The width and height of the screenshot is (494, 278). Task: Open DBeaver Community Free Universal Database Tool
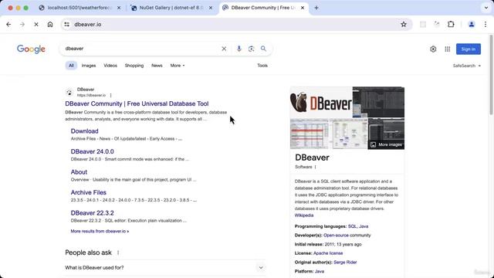(137, 103)
